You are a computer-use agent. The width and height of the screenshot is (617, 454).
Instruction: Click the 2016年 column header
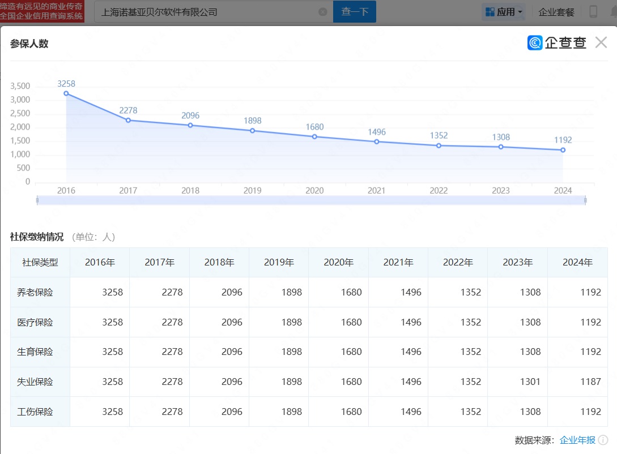[100, 263]
